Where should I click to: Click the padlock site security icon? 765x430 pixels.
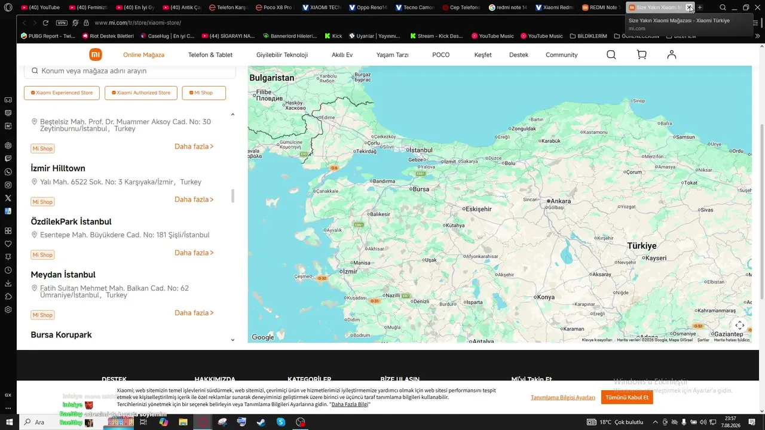86,23
